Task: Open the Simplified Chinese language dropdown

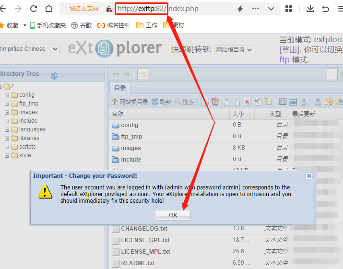Action: (29, 49)
